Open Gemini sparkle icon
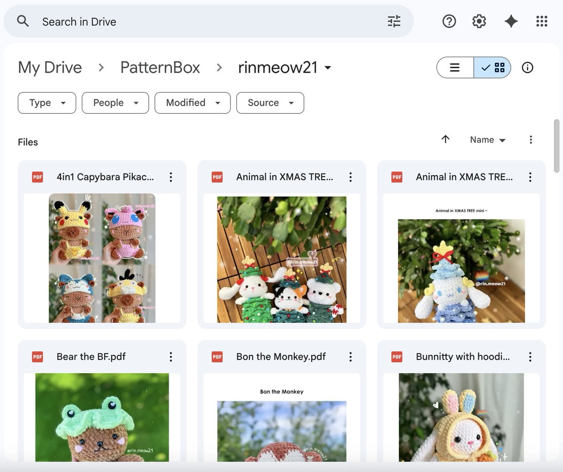The width and height of the screenshot is (563, 472). click(511, 21)
